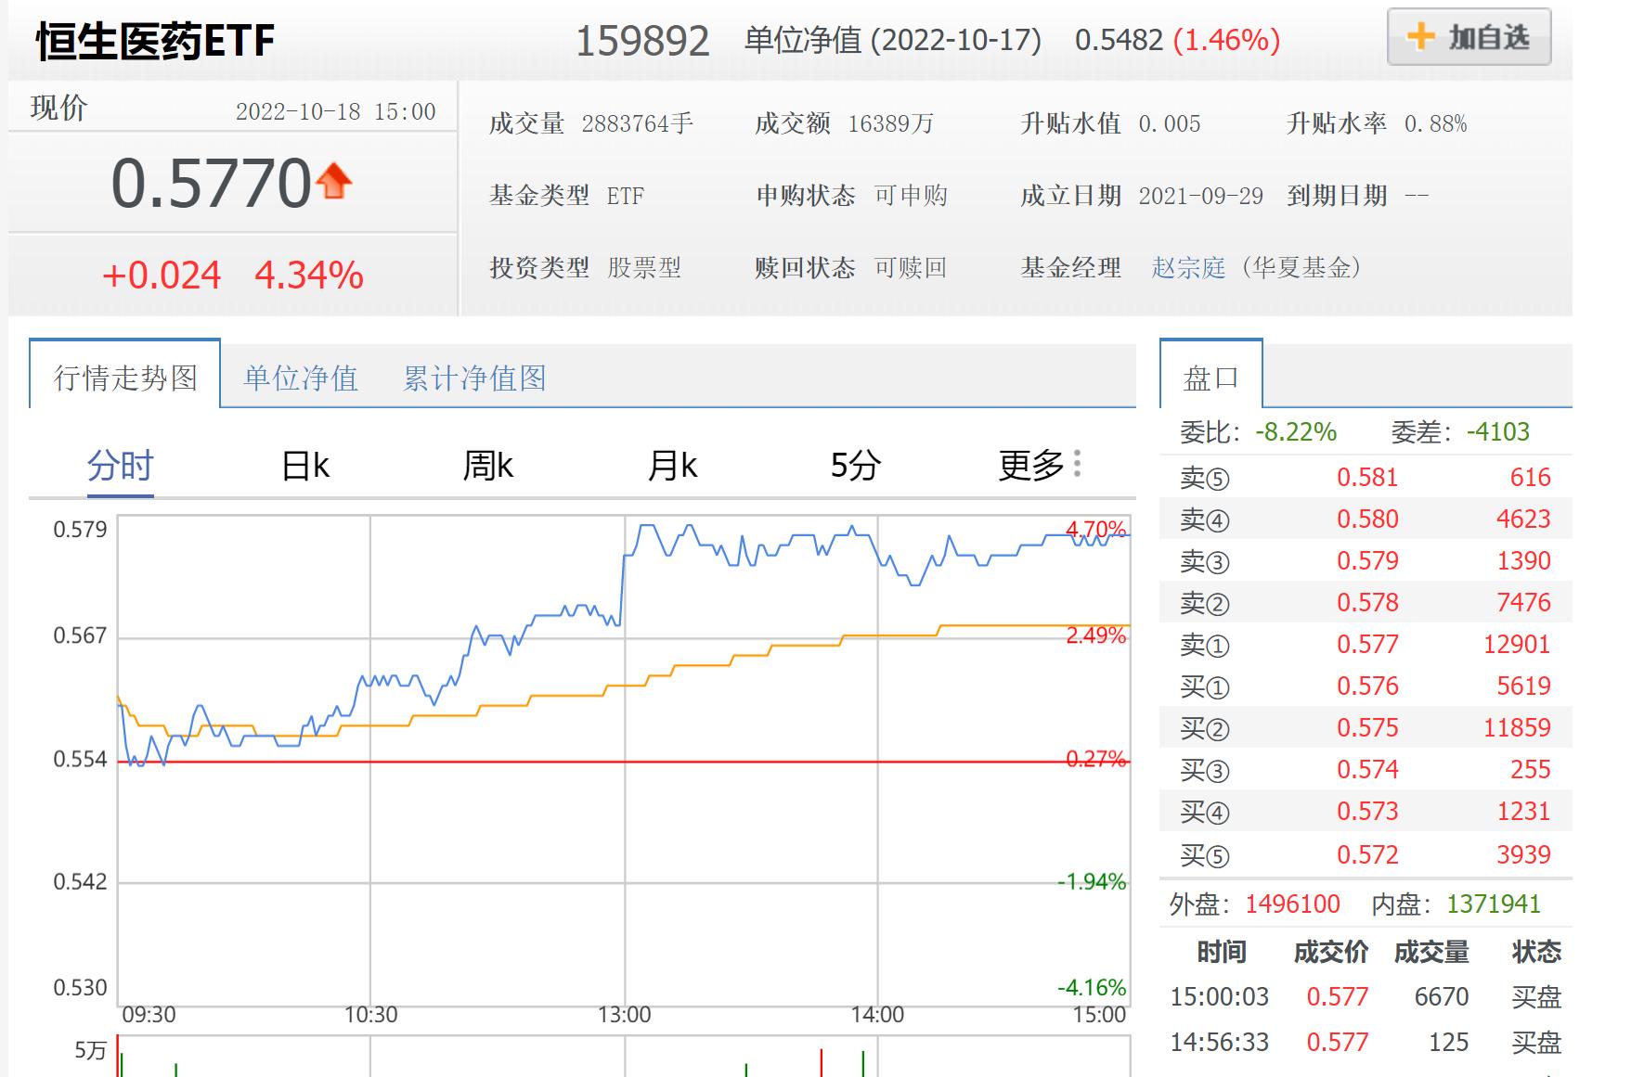Click the red up-arrow beside price 0.5770
Image resolution: width=1644 pixels, height=1077 pixels.
[333, 180]
